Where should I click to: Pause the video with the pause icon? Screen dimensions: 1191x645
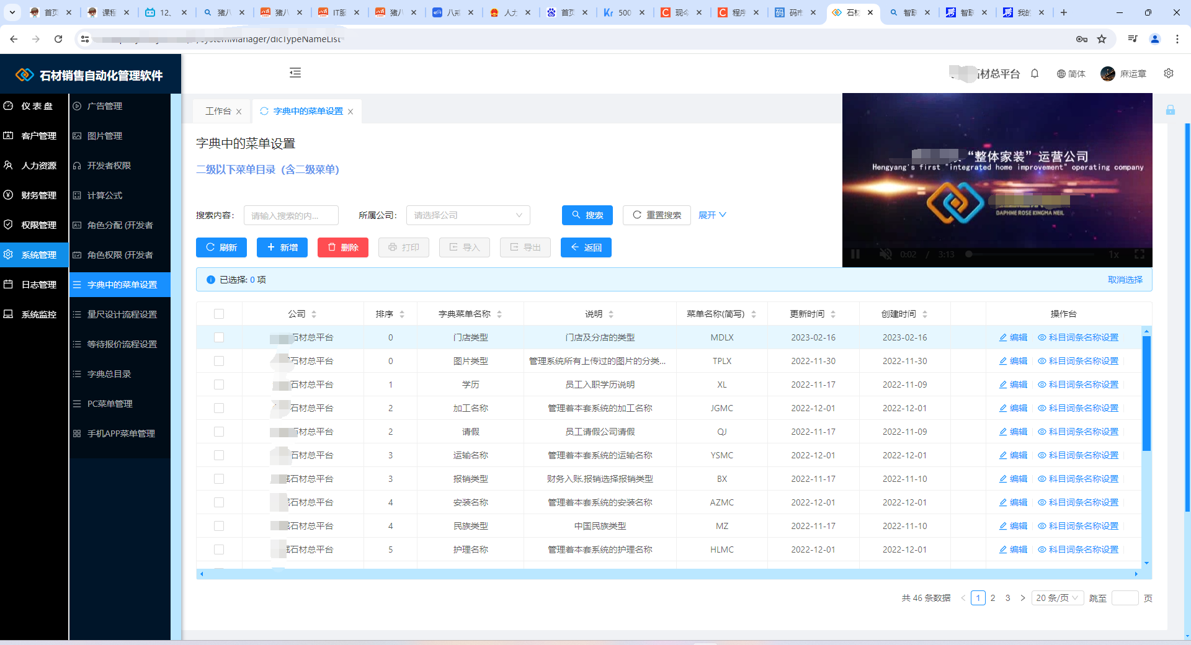[x=855, y=254]
